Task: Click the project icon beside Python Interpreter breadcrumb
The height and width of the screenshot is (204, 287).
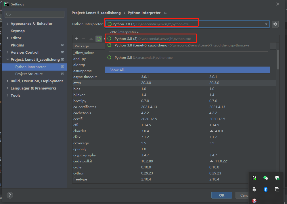Action: (x=166, y=13)
